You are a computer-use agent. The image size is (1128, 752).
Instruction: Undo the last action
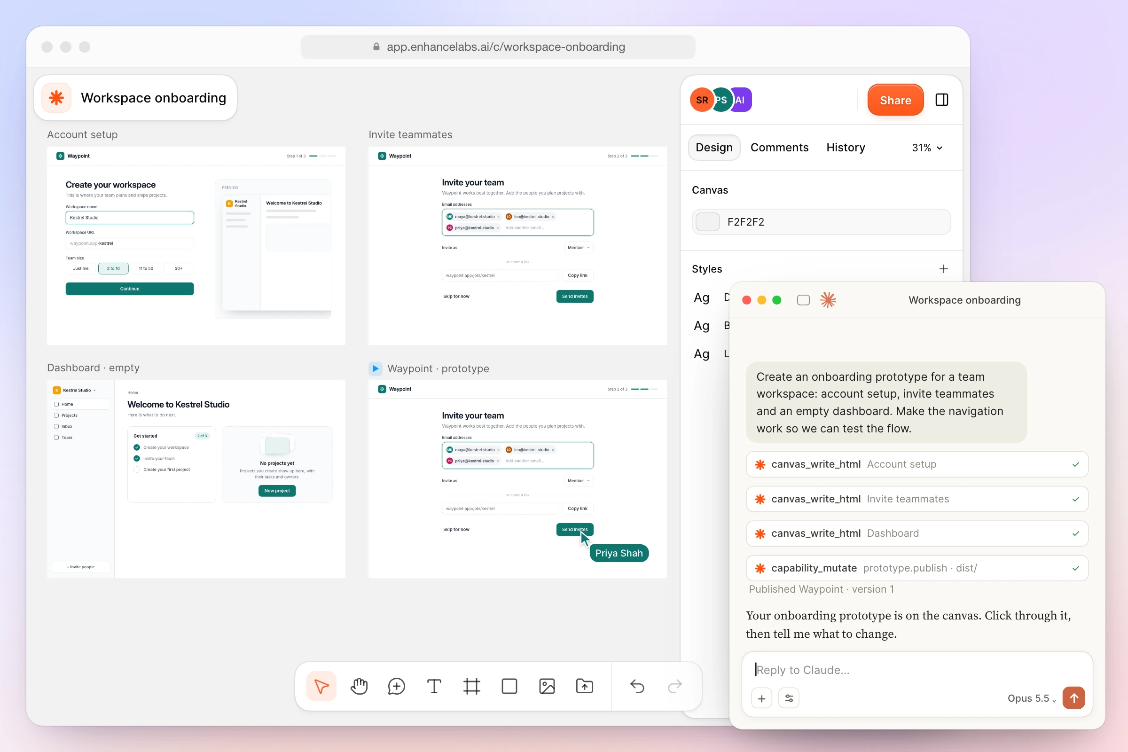point(637,686)
